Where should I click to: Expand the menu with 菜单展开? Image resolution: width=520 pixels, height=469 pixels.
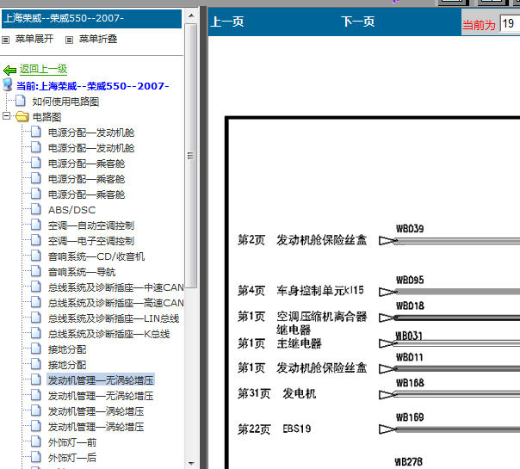coord(34,39)
